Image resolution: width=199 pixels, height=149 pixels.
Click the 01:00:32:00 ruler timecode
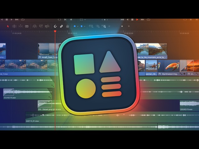tap(128, 33)
